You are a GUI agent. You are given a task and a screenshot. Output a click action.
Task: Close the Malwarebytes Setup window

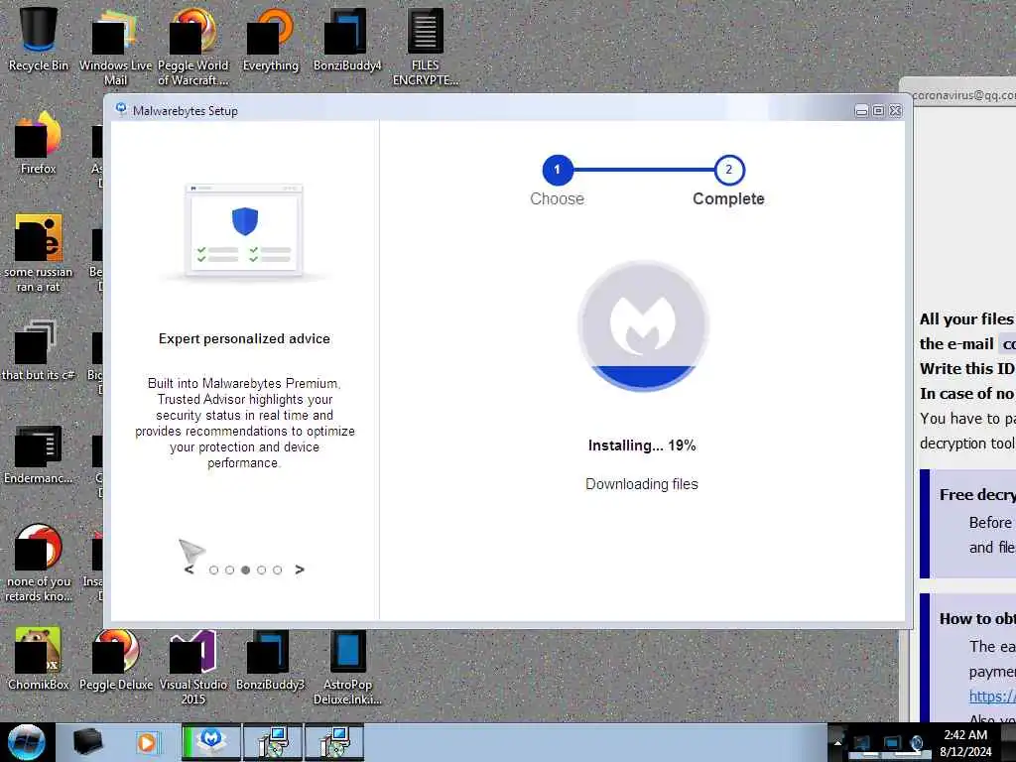(x=896, y=111)
